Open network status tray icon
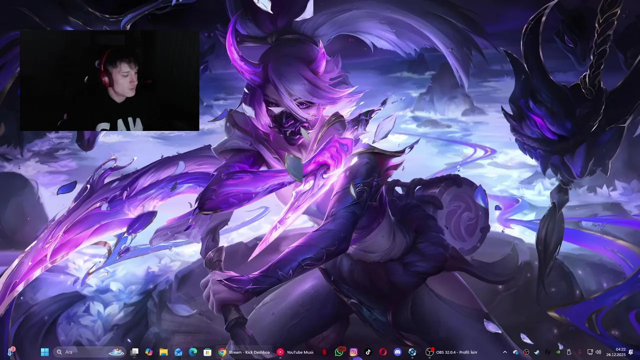Image resolution: width=640 pixels, height=360 pixels. coord(590,352)
